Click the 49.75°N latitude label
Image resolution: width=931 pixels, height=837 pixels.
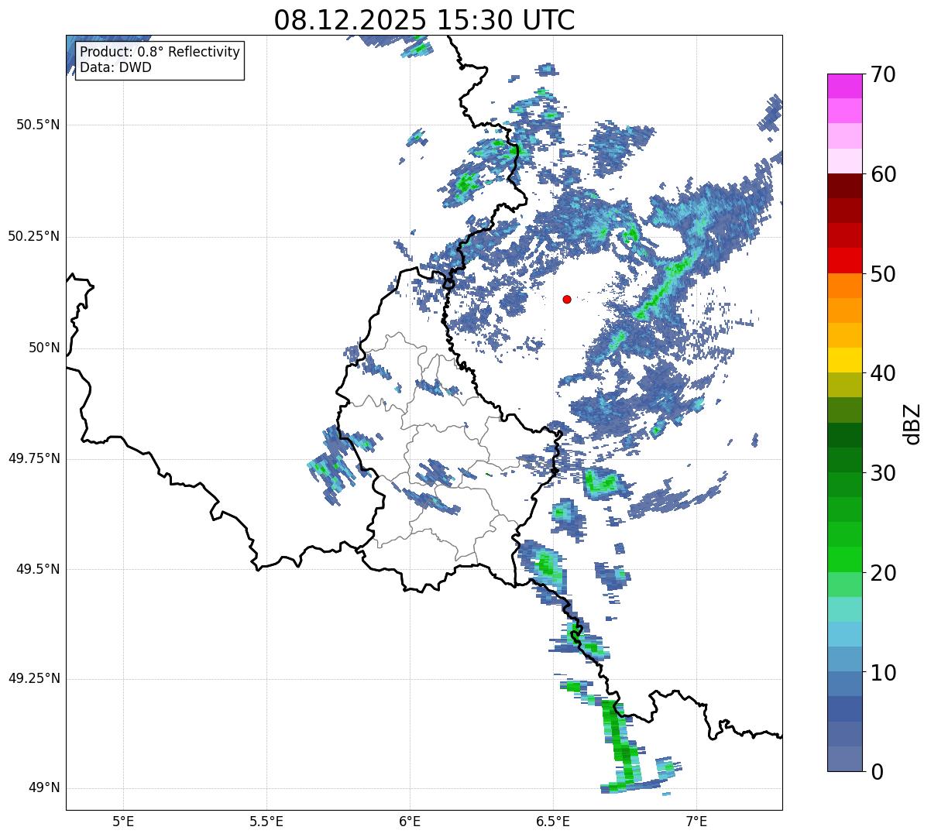[x=34, y=458]
